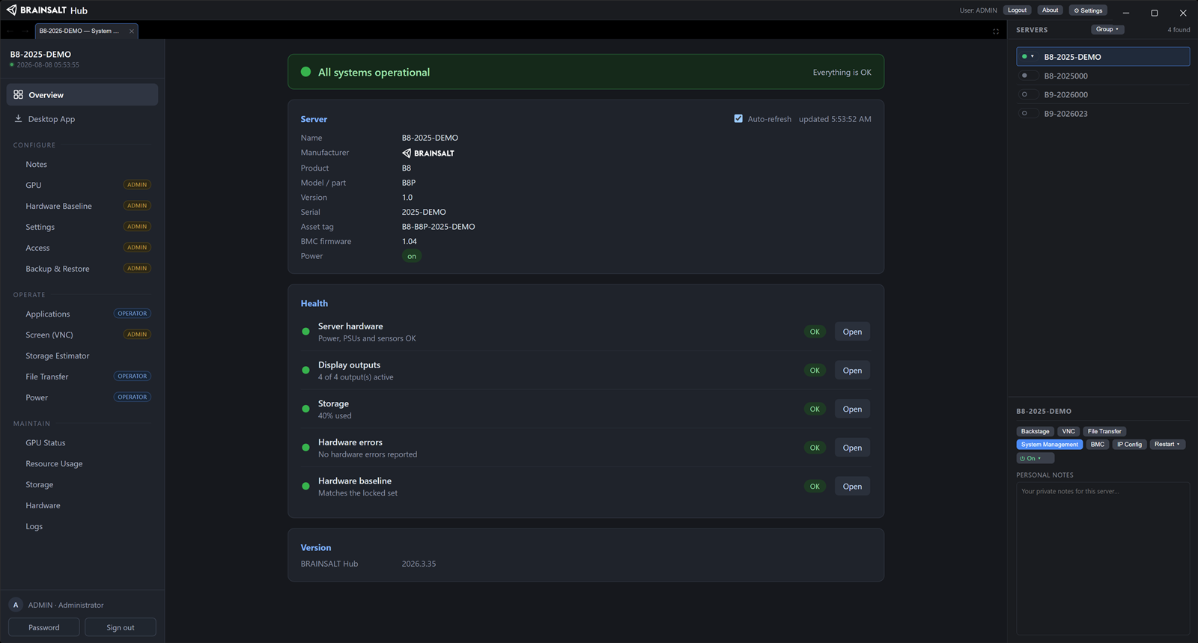Go forward with the right arrow
The width and height of the screenshot is (1198, 643).
click(x=25, y=31)
